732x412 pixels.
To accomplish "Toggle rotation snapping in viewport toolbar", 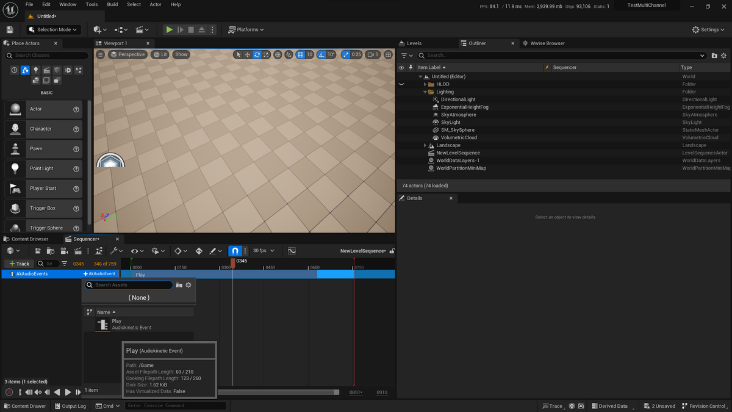I will tap(321, 54).
